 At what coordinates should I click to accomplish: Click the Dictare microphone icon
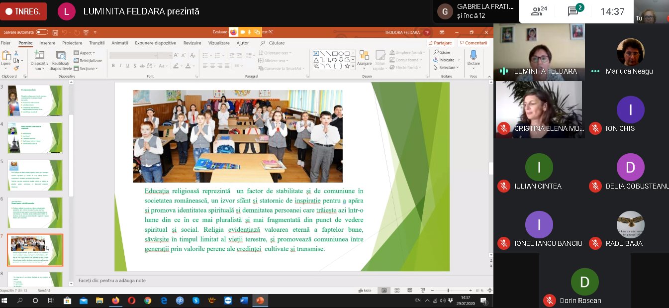474,56
